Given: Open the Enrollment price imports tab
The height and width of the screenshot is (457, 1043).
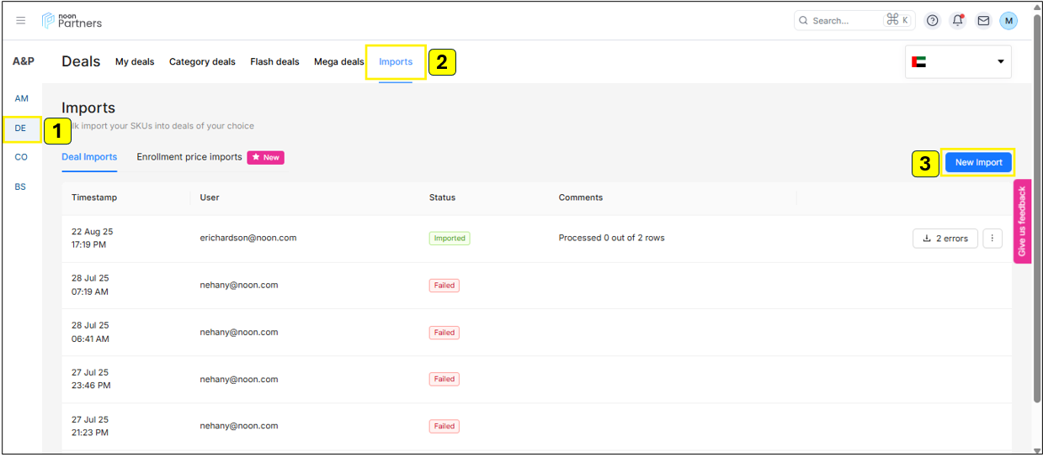Looking at the screenshot, I should coord(189,157).
